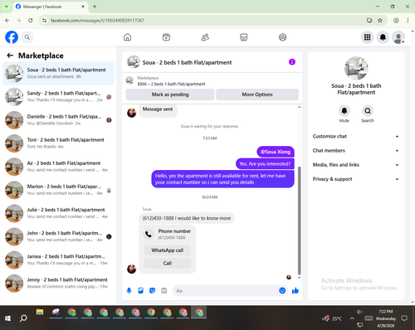Show hidden system tray icons
415x330 pixels.
click(352, 318)
